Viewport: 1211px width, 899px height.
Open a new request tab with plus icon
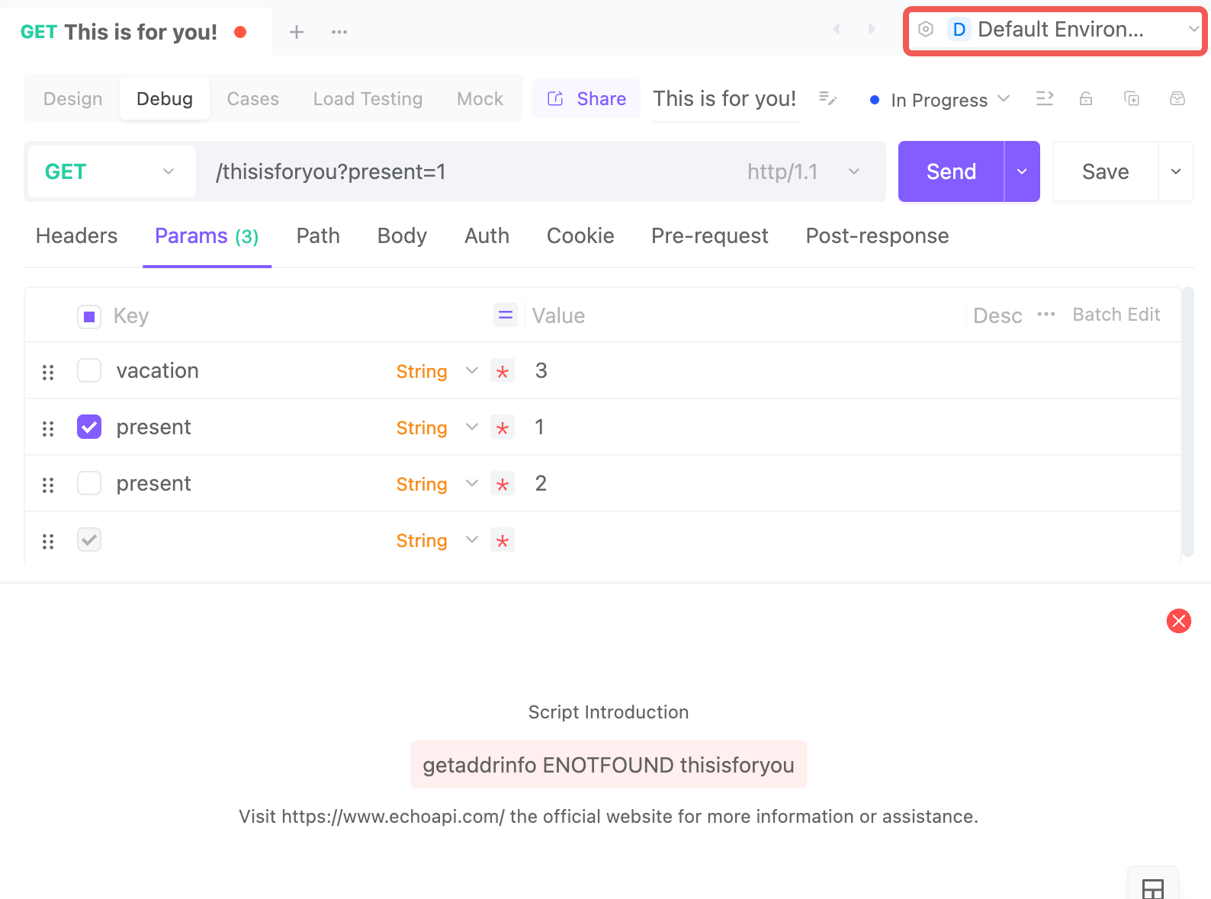click(x=297, y=32)
